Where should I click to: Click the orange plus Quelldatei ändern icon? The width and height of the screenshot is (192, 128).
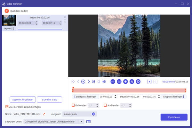click(6, 11)
